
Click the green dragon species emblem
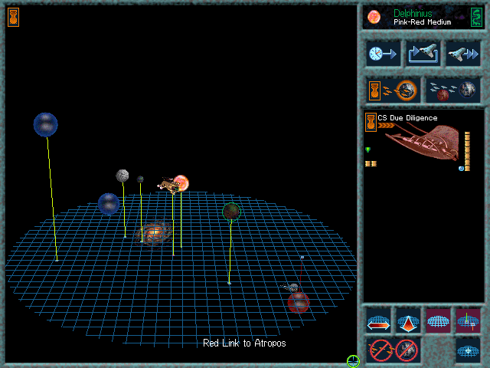(476, 17)
